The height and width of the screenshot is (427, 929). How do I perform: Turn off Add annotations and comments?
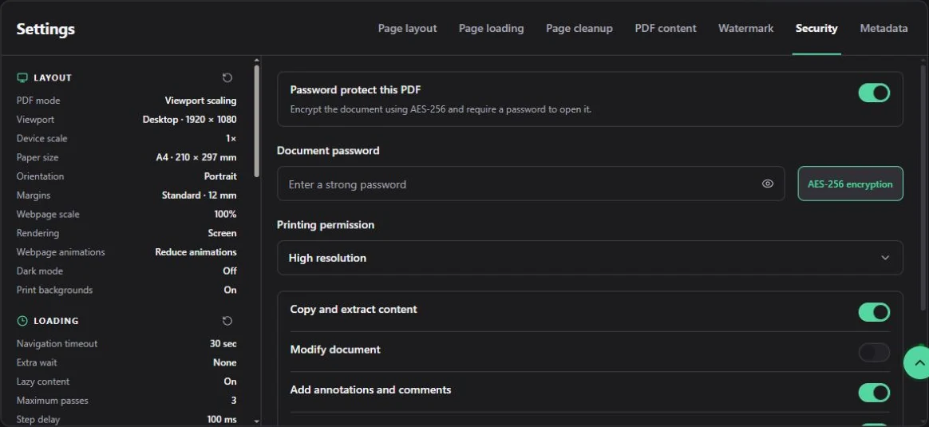point(874,393)
